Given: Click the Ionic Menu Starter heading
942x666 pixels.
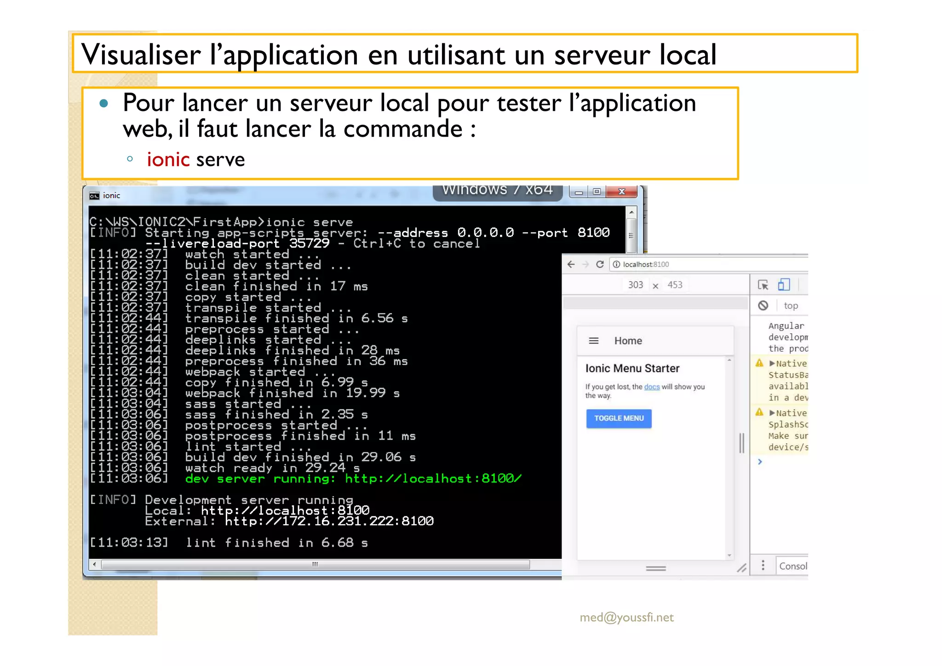Looking at the screenshot, I should click(632, 368).
